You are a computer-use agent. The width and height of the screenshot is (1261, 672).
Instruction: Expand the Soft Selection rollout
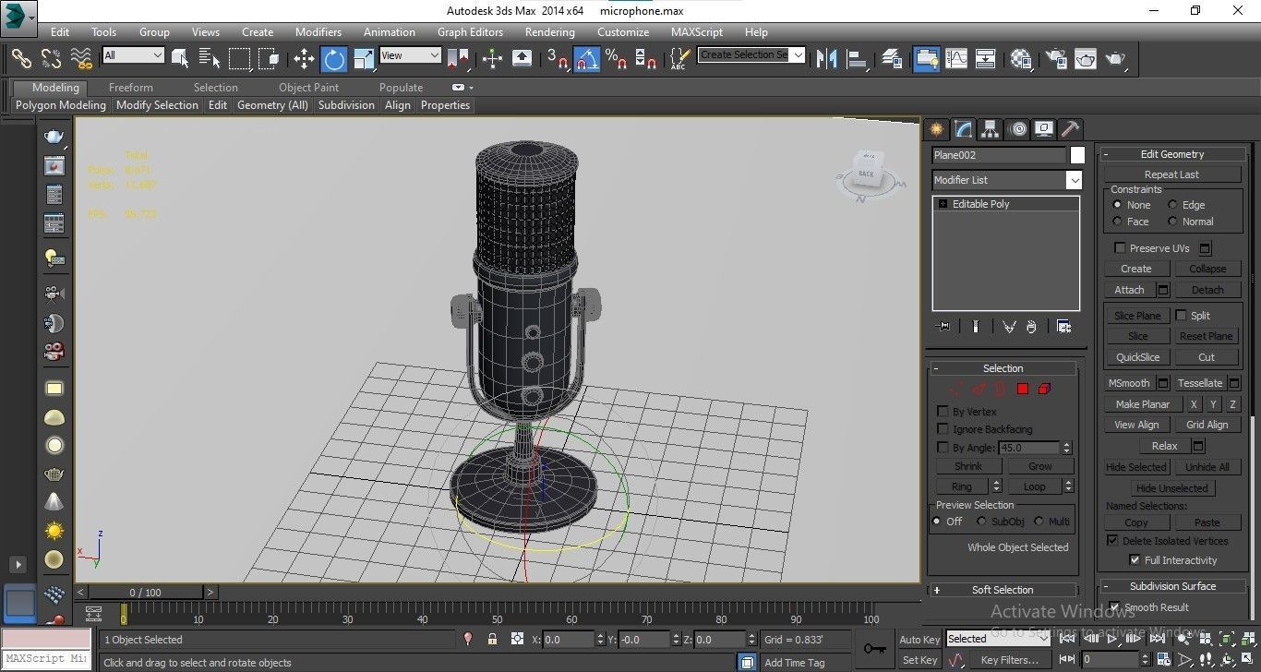(1003, 590)
